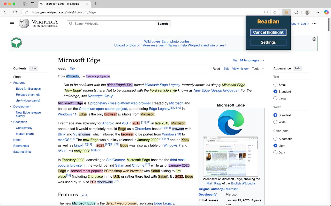Select Small text size
The image size is (331, 206).
[275, 85]
